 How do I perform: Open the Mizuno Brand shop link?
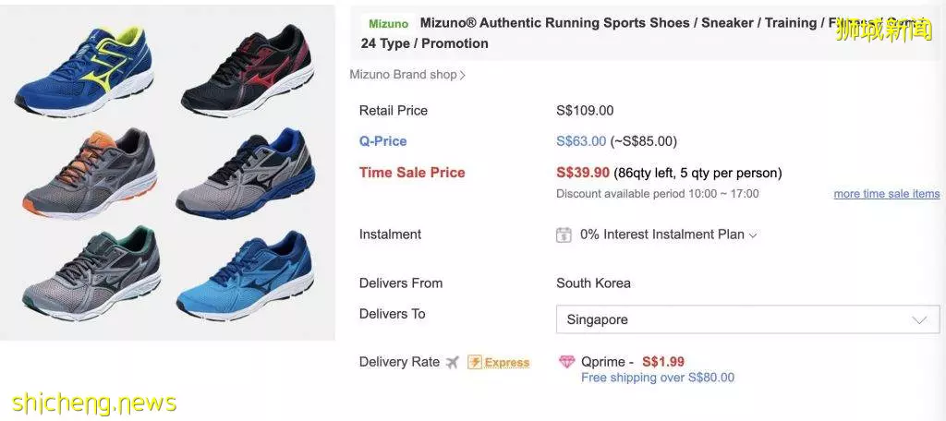pos(407,75)
